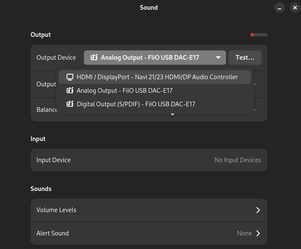Expand Volume Levels with its chevron
The width and height of the screenshot is (301, 249).
(x=258, y=210)
